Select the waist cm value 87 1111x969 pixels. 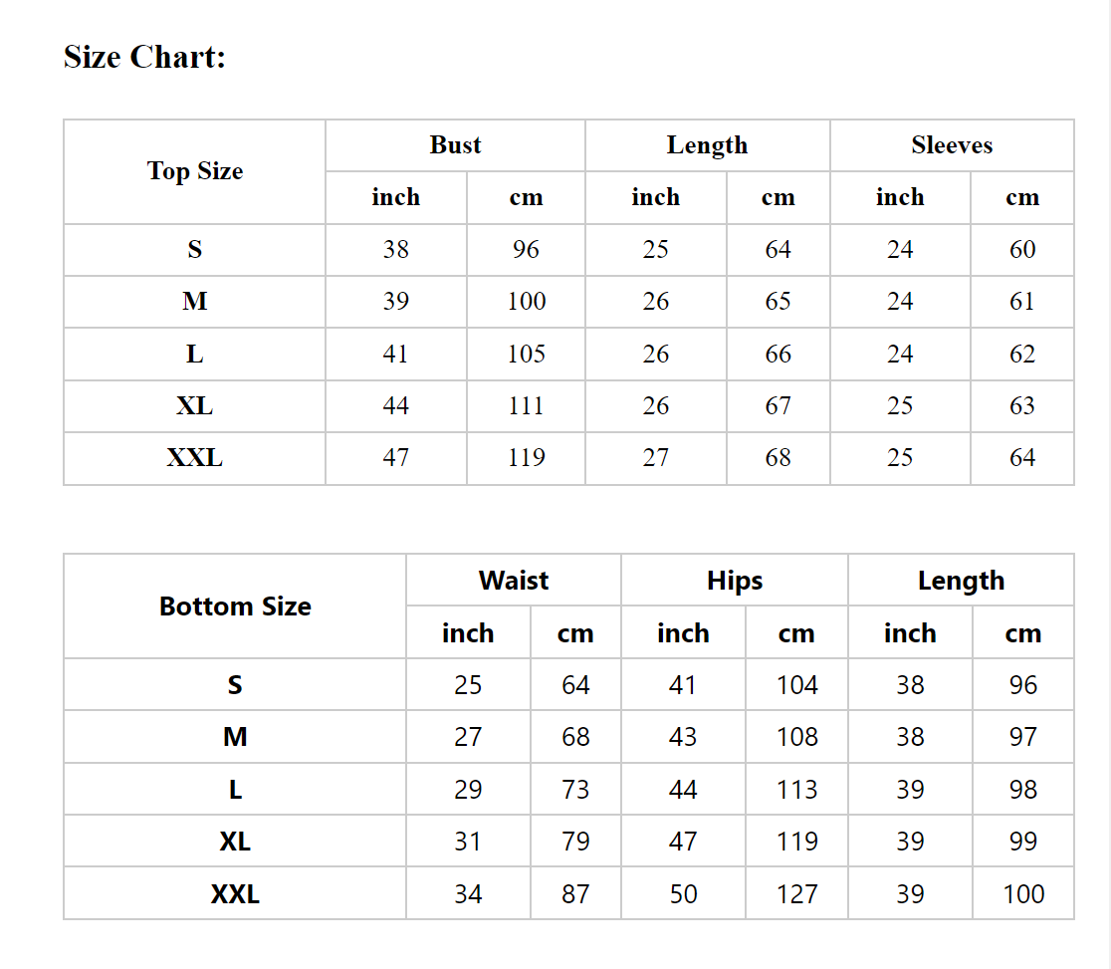575,894
